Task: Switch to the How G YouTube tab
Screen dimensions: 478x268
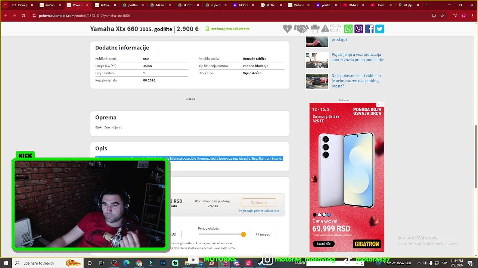Action: 381,5
